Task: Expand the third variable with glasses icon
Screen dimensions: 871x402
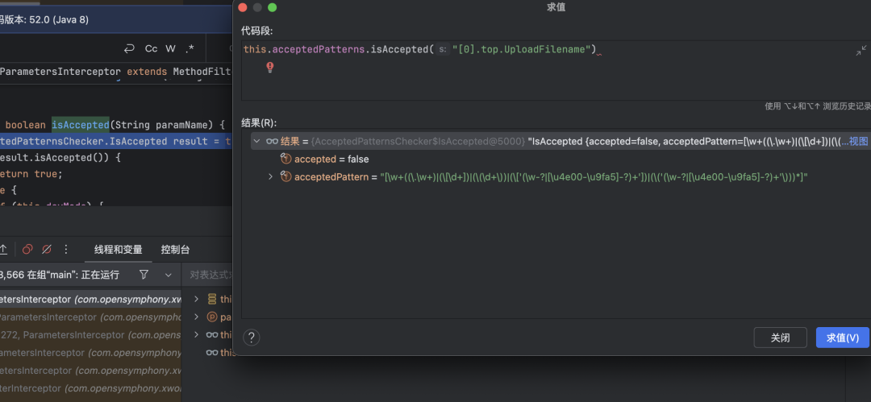Action: pos(196,335)
